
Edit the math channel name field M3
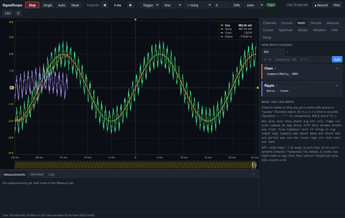click(x=273, y=52)
